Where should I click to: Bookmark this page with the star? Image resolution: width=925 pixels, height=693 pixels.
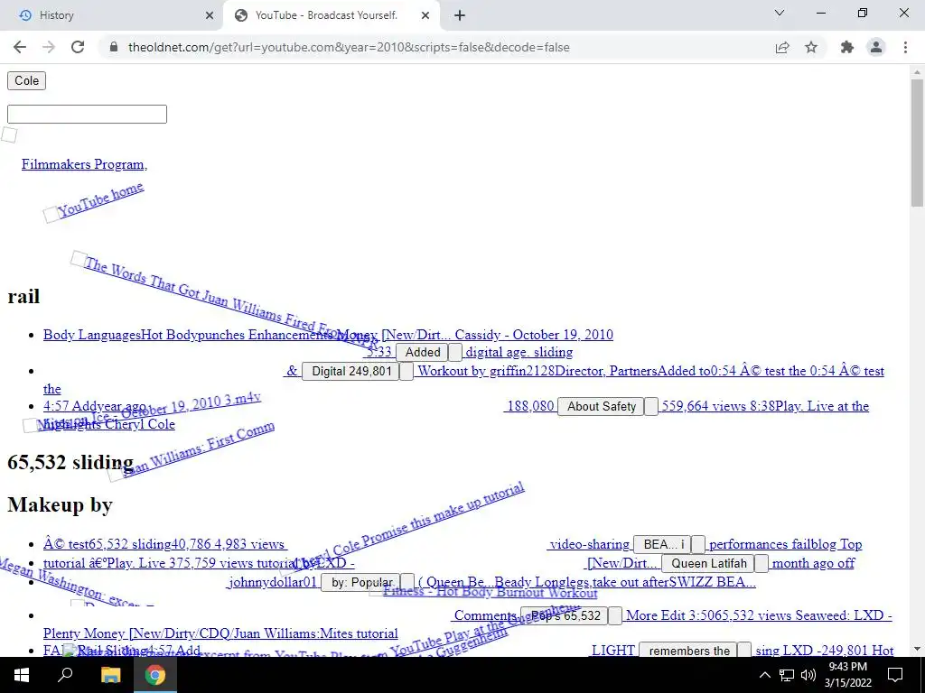[811, 47]
